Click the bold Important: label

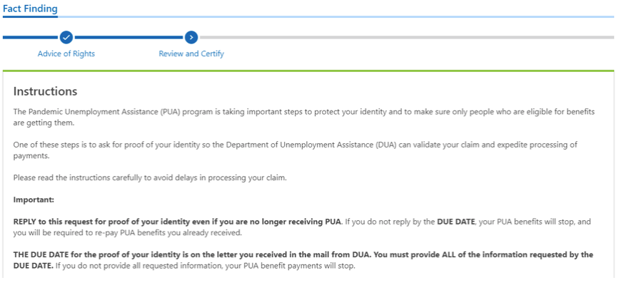34,200
